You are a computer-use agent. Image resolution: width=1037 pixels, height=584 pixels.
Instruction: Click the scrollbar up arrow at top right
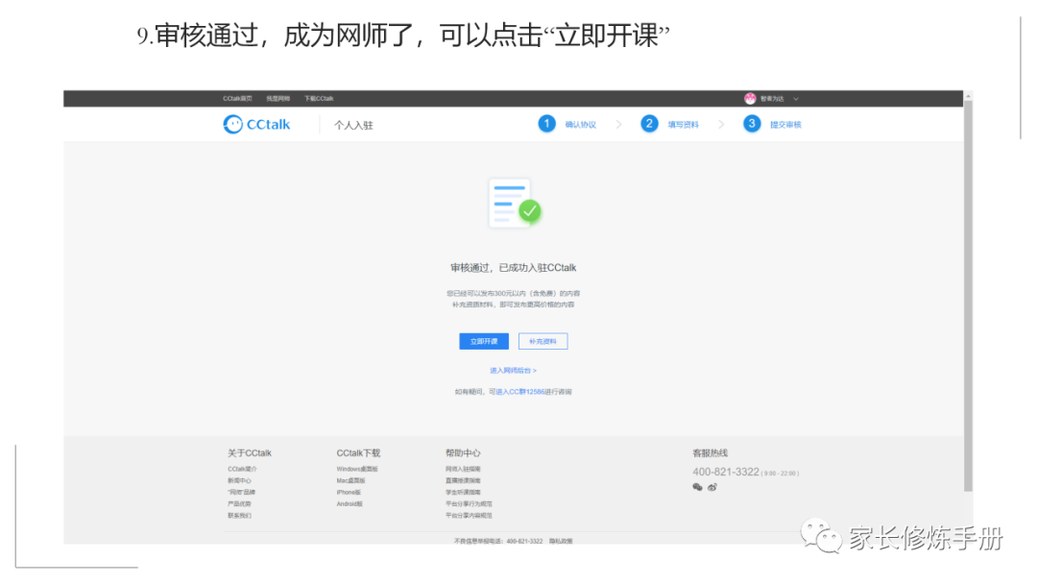[x=968, y=96]
